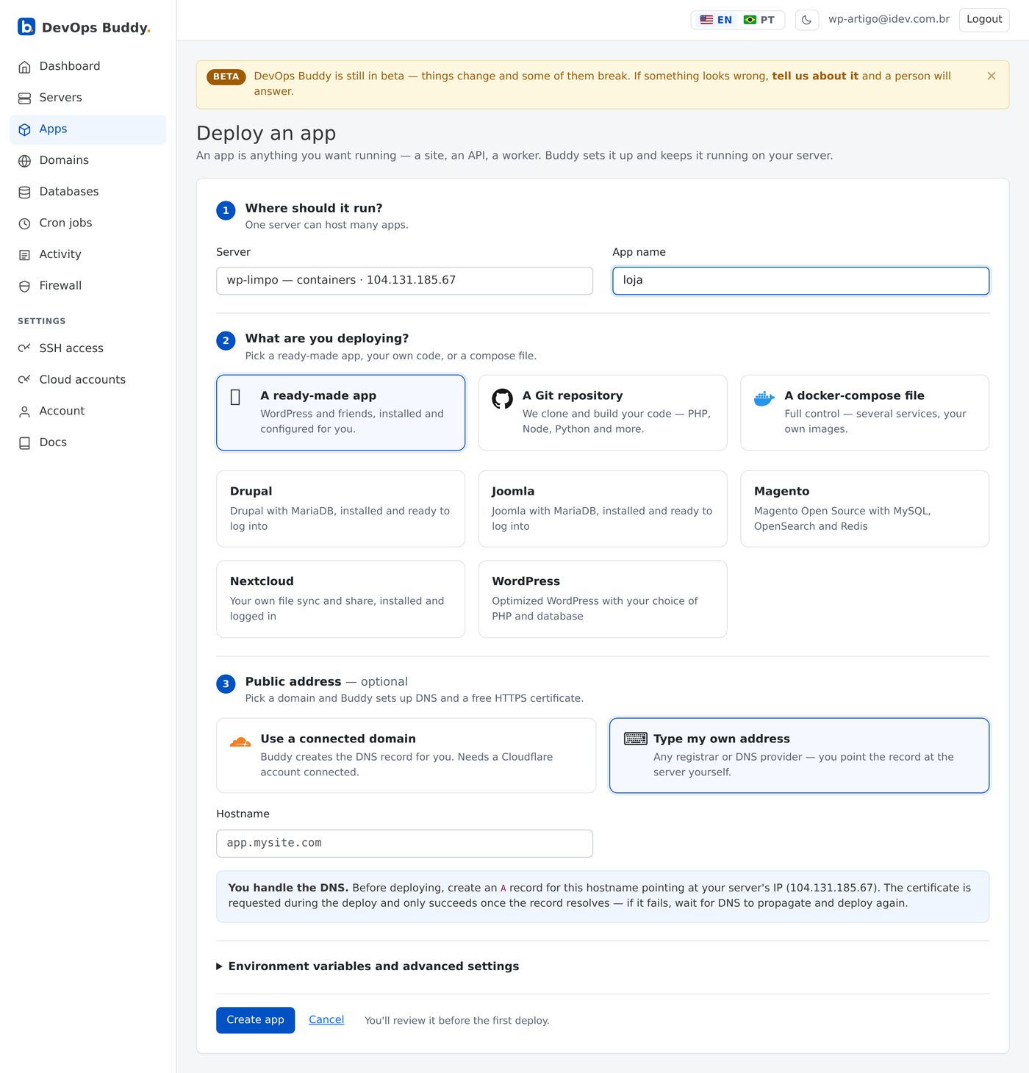Open Account in the sidebar
The image size is (1029, 1073).
pyautogui.click(x=88, y=411)
